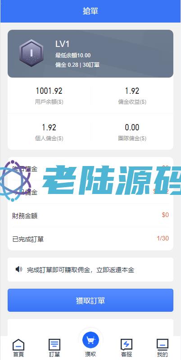The width and height of the screenshot is (181, 360).
Task: Tap the 個人傭金 1.92 amount
Action: [49, 127]
